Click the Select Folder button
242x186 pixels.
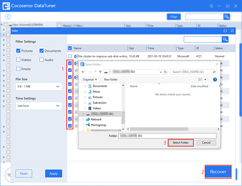[181, 143]
